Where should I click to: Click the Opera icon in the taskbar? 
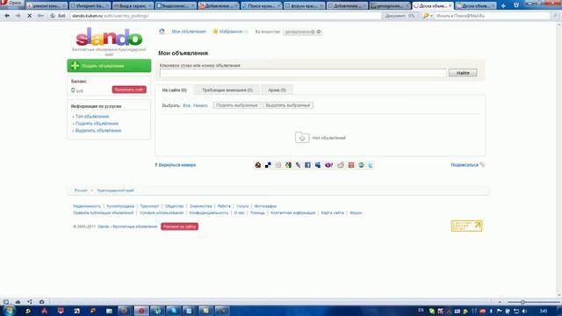pyautogui.click(x=141, y=311)
